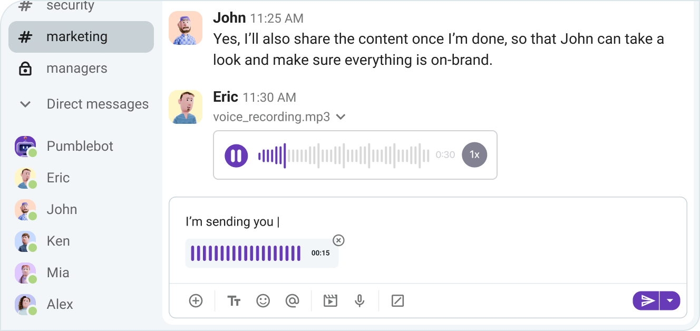Pause Eric's voice recording playback
Image resolution: width=700 pixels, height=331 pixels.
(x=236, y=155)
